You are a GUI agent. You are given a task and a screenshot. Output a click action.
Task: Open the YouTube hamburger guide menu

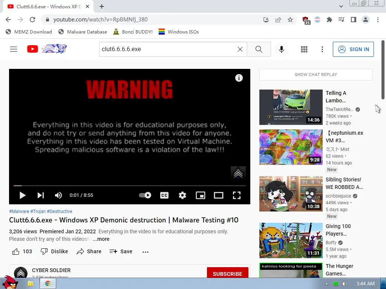[14, 49]
